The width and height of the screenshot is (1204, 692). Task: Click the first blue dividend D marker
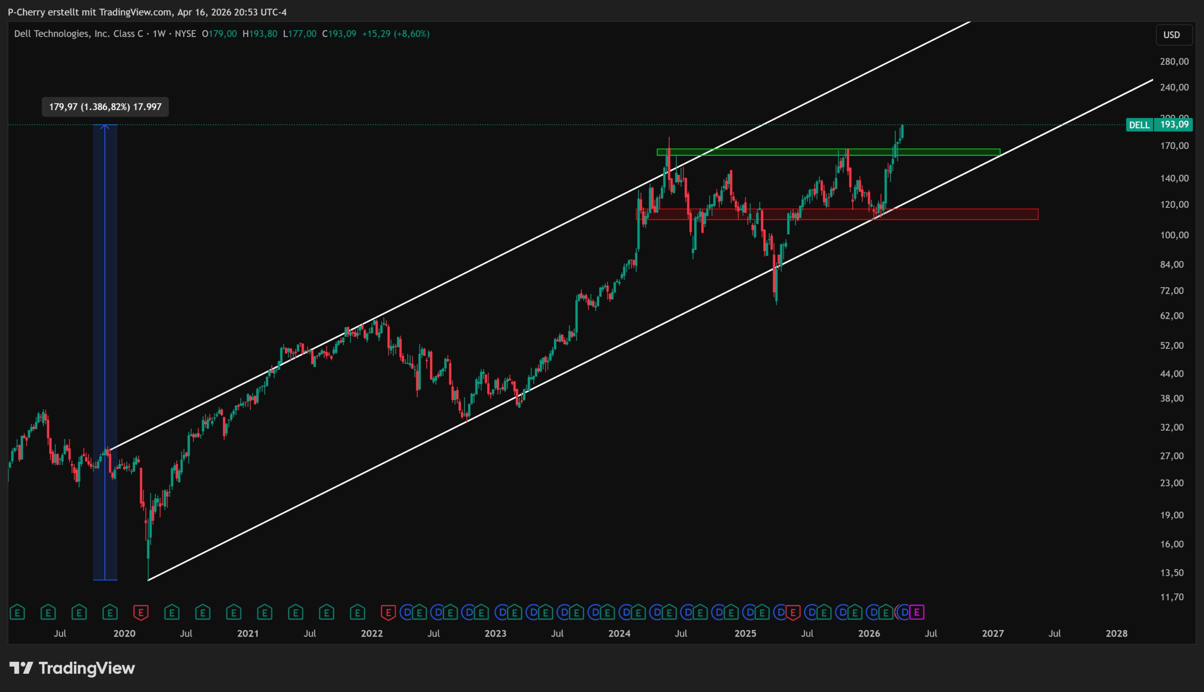tap(406, 612)
